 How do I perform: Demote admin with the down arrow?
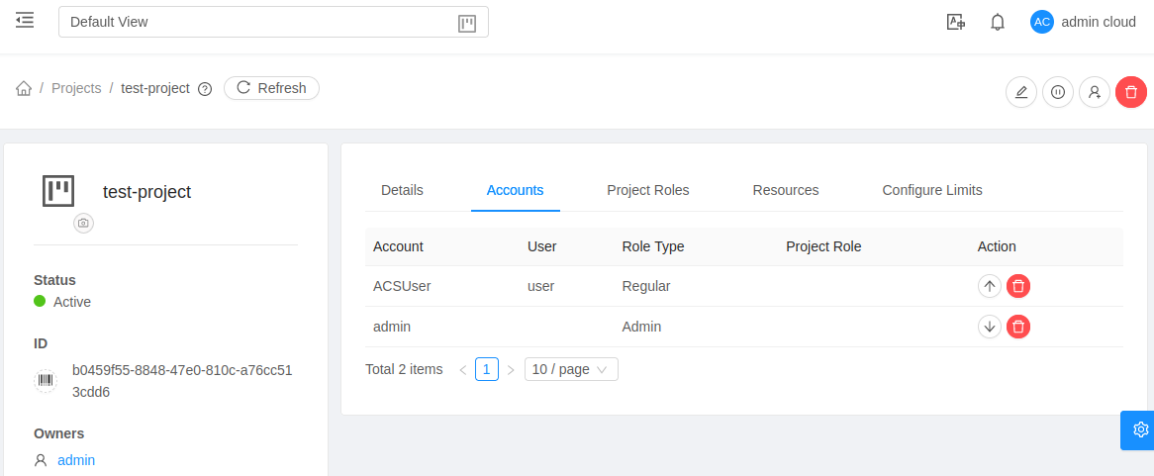989,327
